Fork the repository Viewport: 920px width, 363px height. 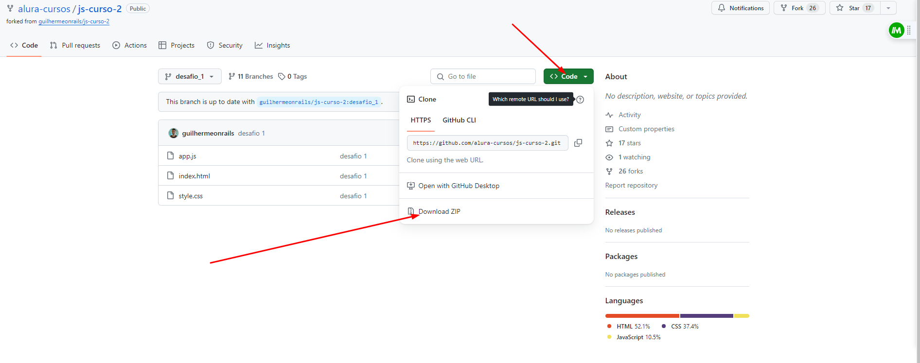point(799,8)
